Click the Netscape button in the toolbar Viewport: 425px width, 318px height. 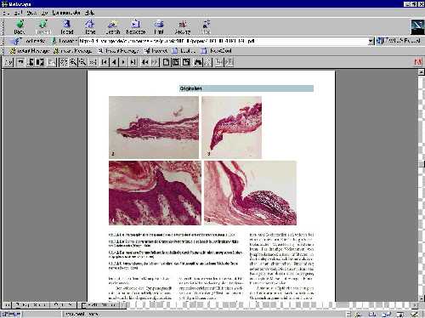click(136, 27)
